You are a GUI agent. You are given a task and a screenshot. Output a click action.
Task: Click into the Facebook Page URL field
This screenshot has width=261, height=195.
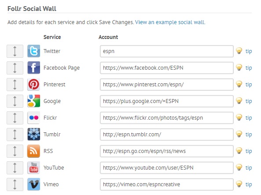pyautogui.click(x=167, y=68)
